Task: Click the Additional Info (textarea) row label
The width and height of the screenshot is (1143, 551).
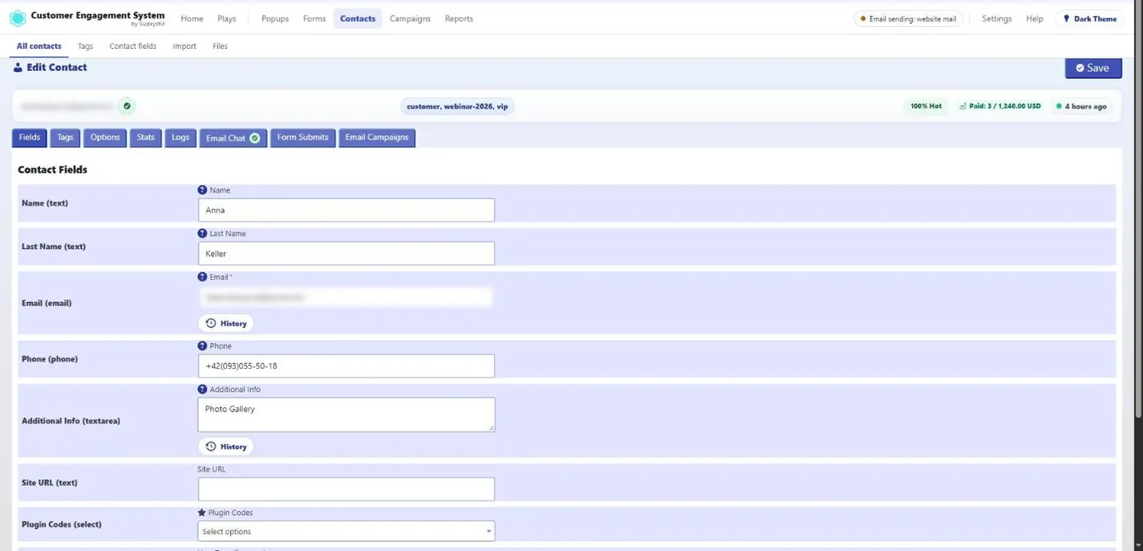Action: [71, 421]
